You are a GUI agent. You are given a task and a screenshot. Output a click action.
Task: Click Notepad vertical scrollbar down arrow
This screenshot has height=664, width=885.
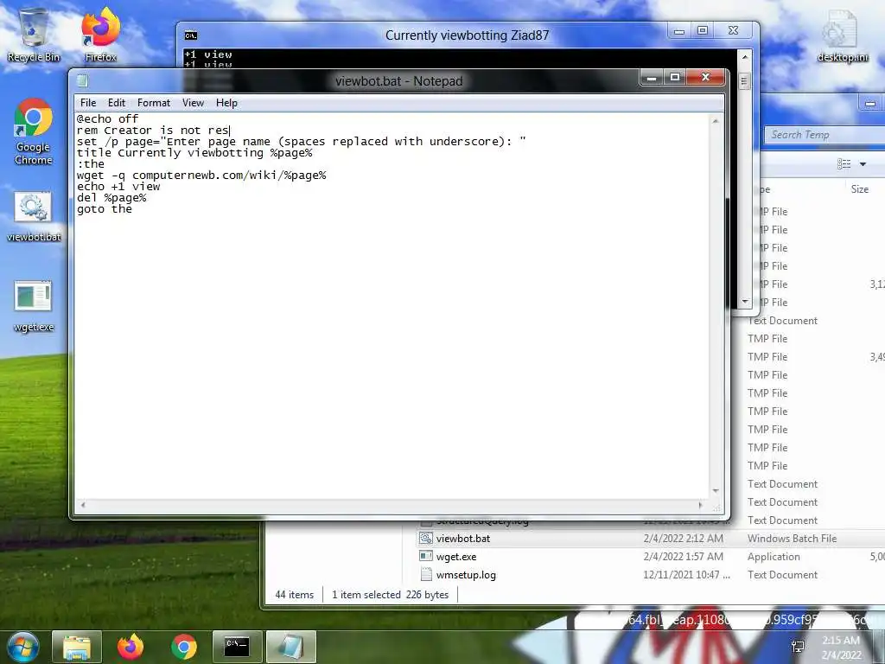[x=716, y=491]
